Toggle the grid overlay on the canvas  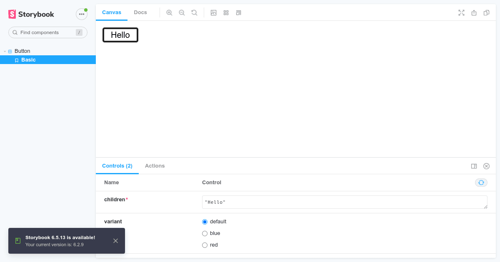226,12
